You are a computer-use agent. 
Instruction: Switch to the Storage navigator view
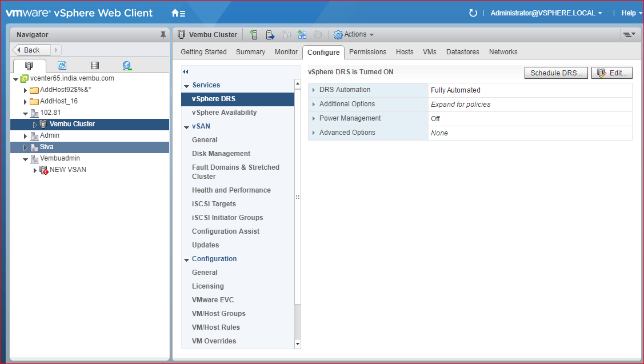pyautogui.click(x=94, y=65)
